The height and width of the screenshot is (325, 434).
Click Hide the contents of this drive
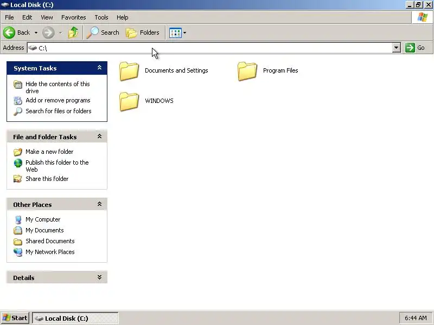(x=58, y=87)
